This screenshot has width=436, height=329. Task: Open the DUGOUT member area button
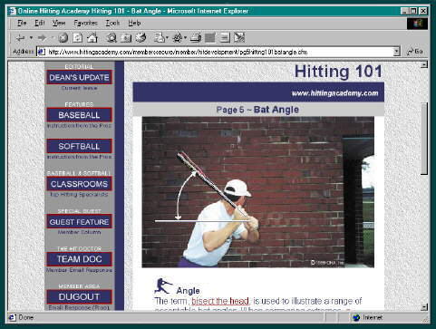(79, 297)
